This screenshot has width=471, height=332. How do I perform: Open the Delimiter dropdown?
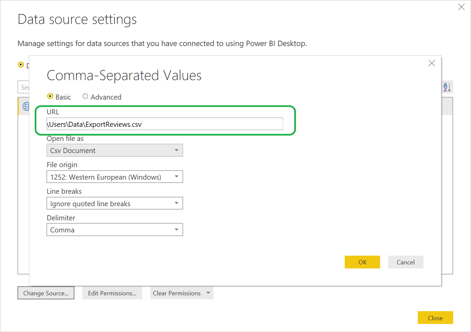(176, 229)
